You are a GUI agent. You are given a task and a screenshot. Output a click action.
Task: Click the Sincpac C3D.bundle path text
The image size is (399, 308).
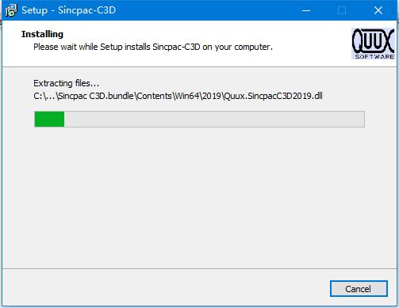pos(95,96)
